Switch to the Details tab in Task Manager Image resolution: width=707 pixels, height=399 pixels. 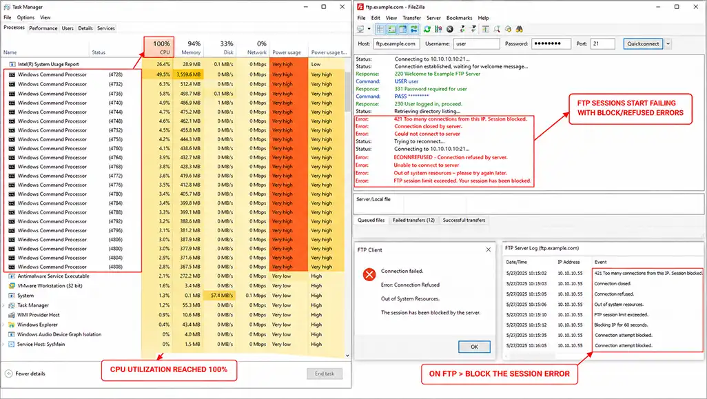85,28
